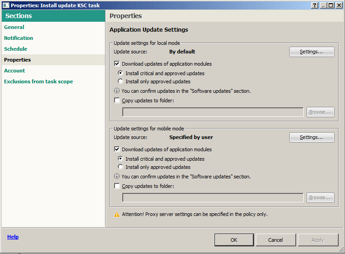Click the proxy server attention message text
The image size is (345, 254).
(195, 214)
